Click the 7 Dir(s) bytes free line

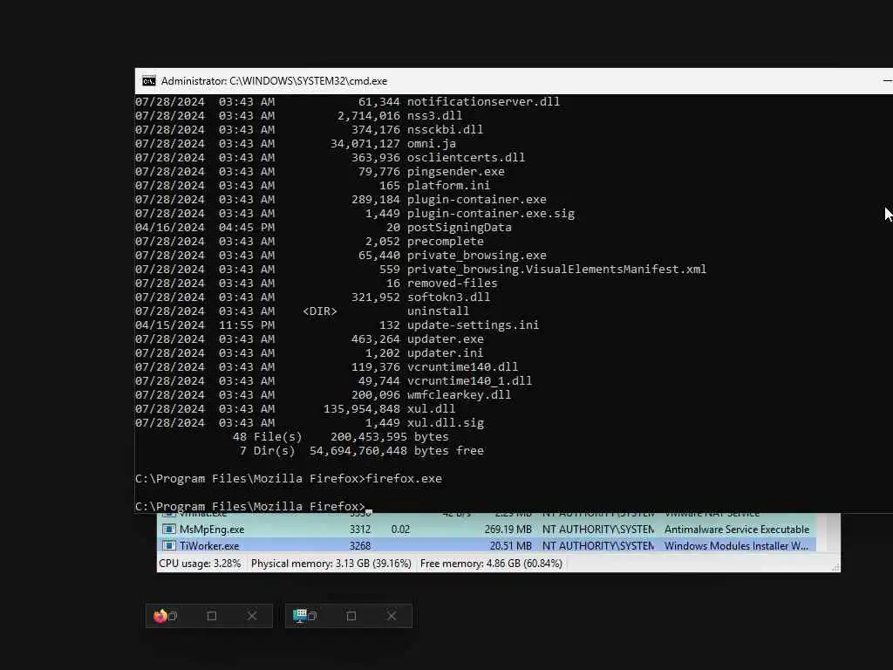pyautogui.click(x=362, y=451)
